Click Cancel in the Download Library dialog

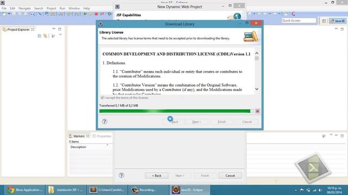click(247, 122)
